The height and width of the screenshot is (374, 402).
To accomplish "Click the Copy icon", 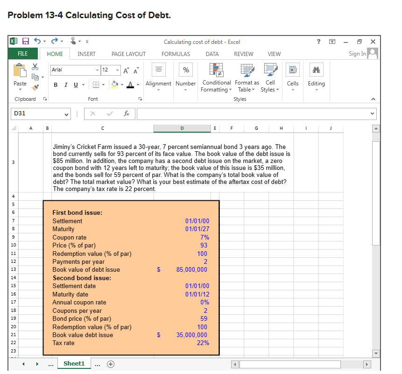I will pyautogui.click(x=35, y=77).
